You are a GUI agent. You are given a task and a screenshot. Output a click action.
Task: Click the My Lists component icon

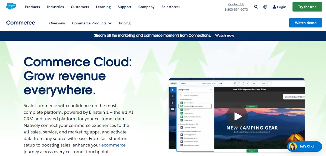[182, 110]
